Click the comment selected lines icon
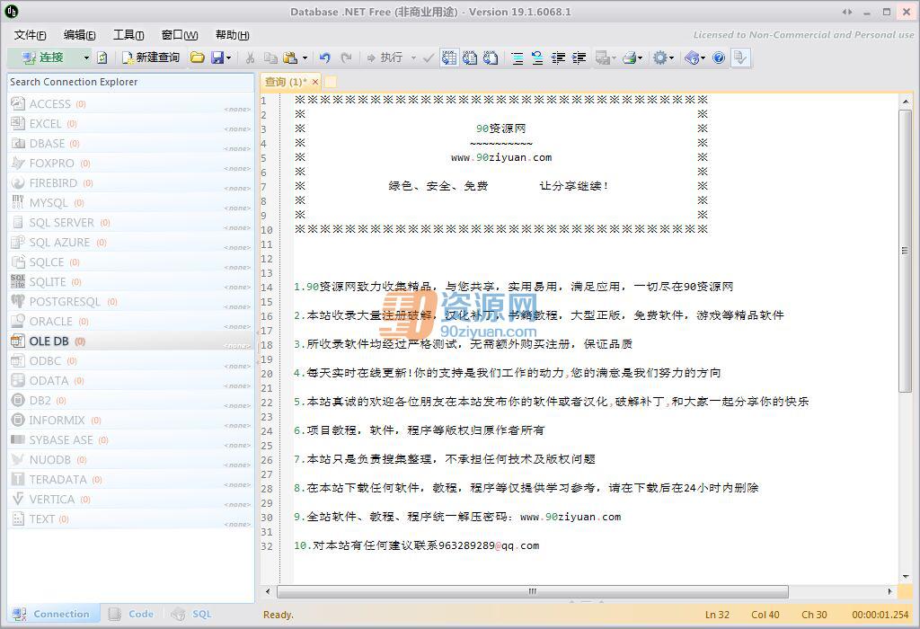Screen dimensions: 920x629 517,58
